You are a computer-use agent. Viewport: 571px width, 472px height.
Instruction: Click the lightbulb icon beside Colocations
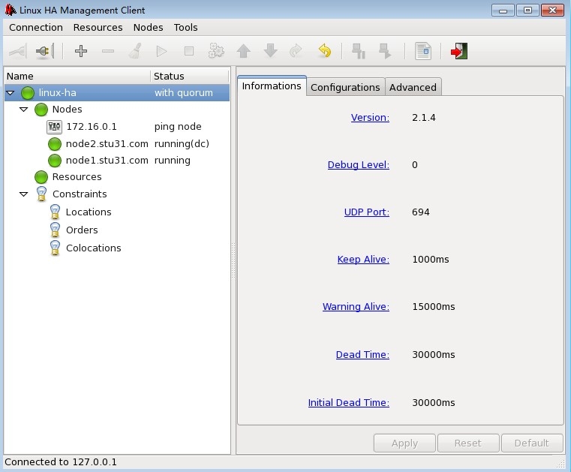(55, 248)
